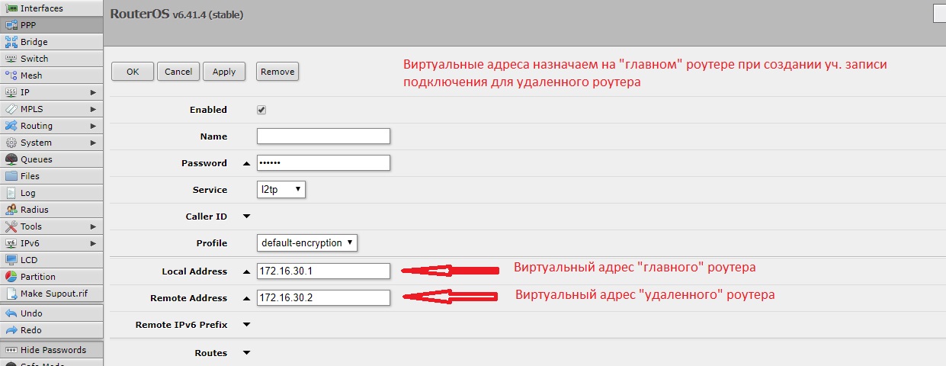946x366 pixels.
Task: Open the Log icon in sidebar
Action: [11, 193]
